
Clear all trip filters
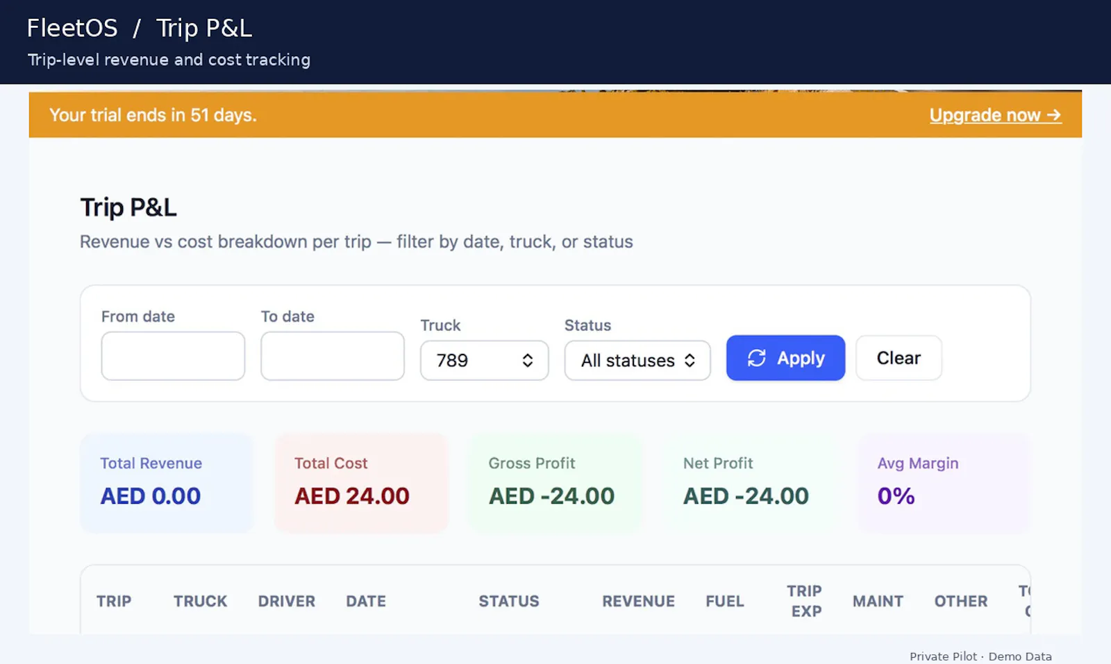pyautogui.click(x=899, y=358)
